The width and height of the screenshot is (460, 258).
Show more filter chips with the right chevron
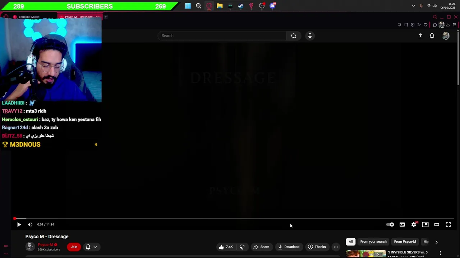point(436,242)
